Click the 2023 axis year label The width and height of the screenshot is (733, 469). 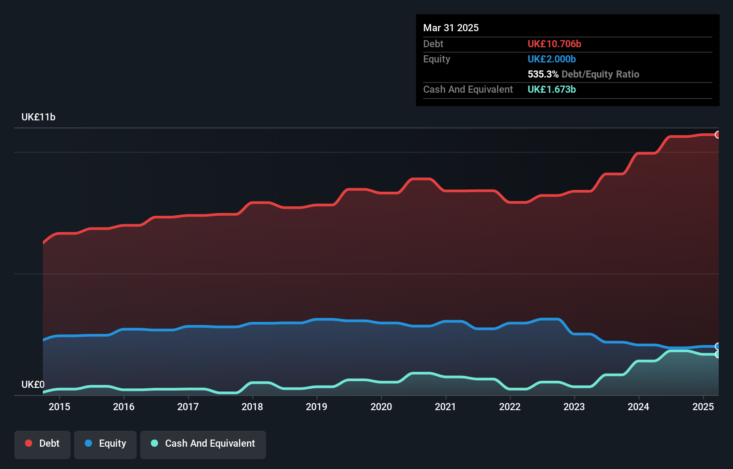(574, 407)
